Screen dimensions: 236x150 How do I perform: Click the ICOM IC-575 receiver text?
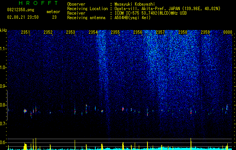tap(150, 13)
